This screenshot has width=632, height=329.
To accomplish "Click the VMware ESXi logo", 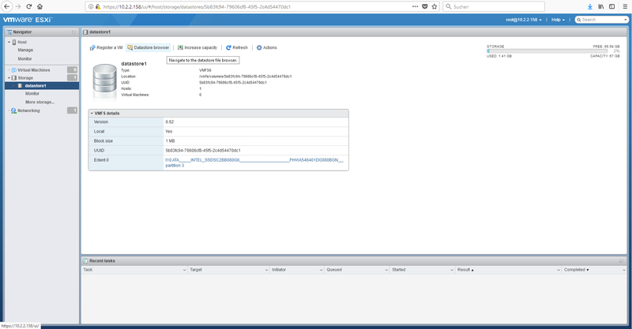I will pyautogui.click(x=28, y=19).
